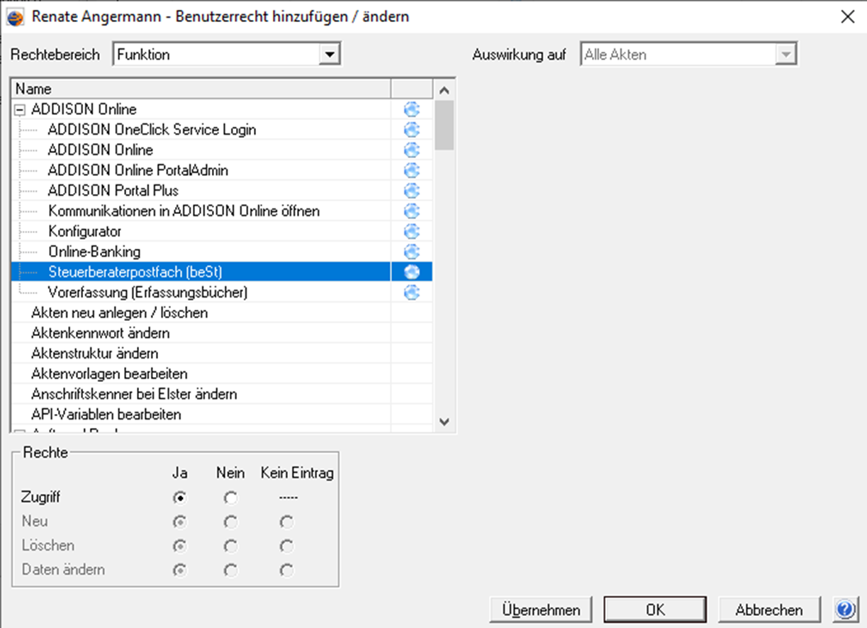
Task: Click globe icon in the Konfigurator row
Action: (412, 232)
